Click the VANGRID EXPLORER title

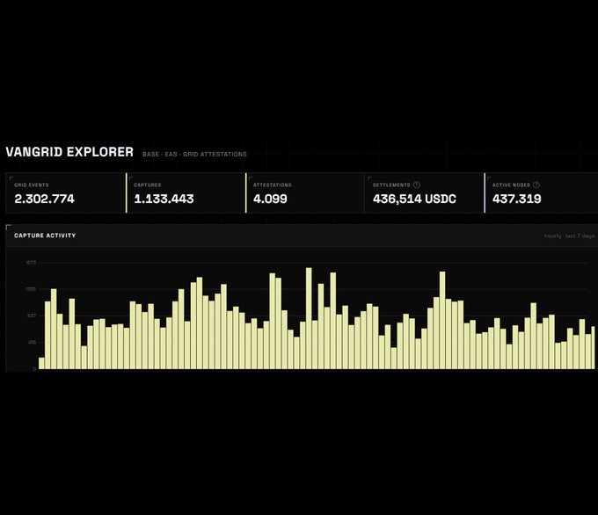point(69,152)
